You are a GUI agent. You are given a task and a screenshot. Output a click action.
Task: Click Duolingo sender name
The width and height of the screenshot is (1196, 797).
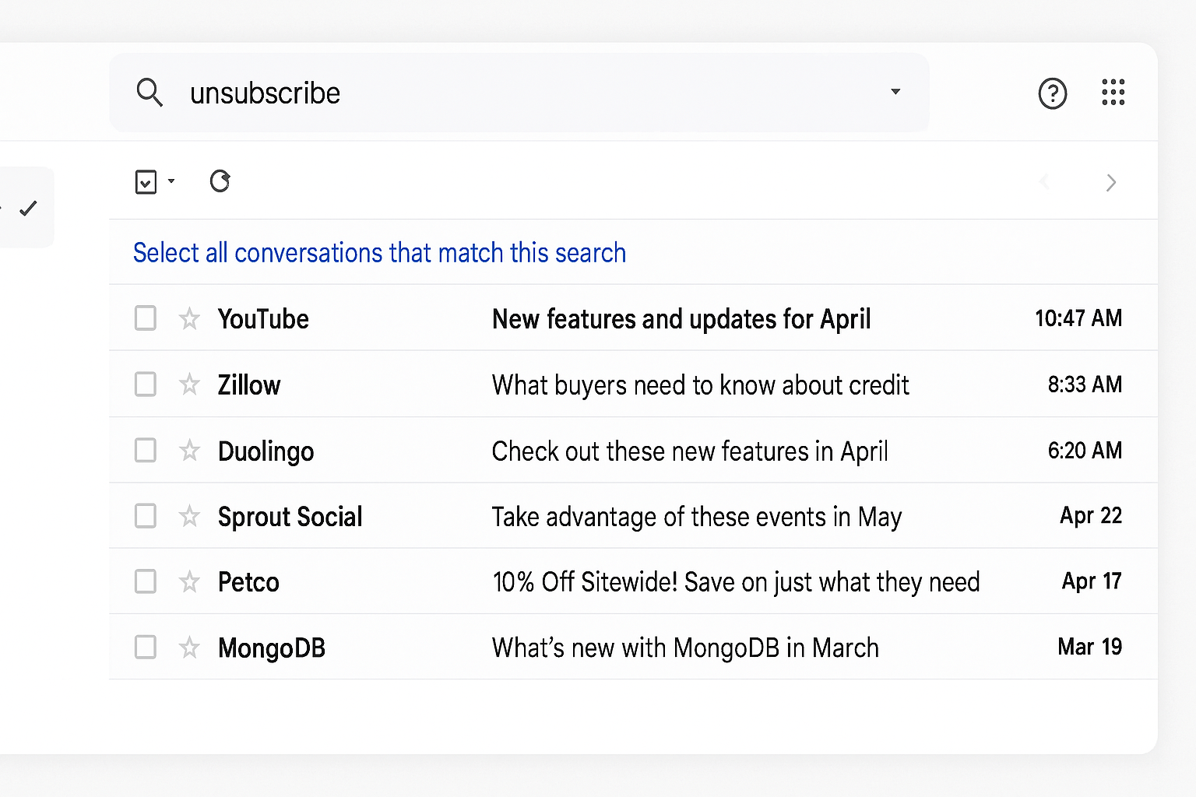(x=266, y=451)
